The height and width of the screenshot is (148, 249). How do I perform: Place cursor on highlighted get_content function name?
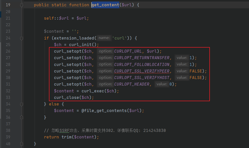tap(105, 5)
